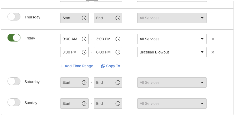235x117 pixels.
Task: Remove the Brazilian Blowout time range
Action: click(213, 52)
